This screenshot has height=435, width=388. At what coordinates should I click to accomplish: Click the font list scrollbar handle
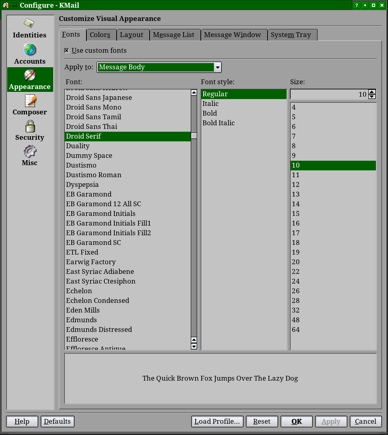click(194, 136)
